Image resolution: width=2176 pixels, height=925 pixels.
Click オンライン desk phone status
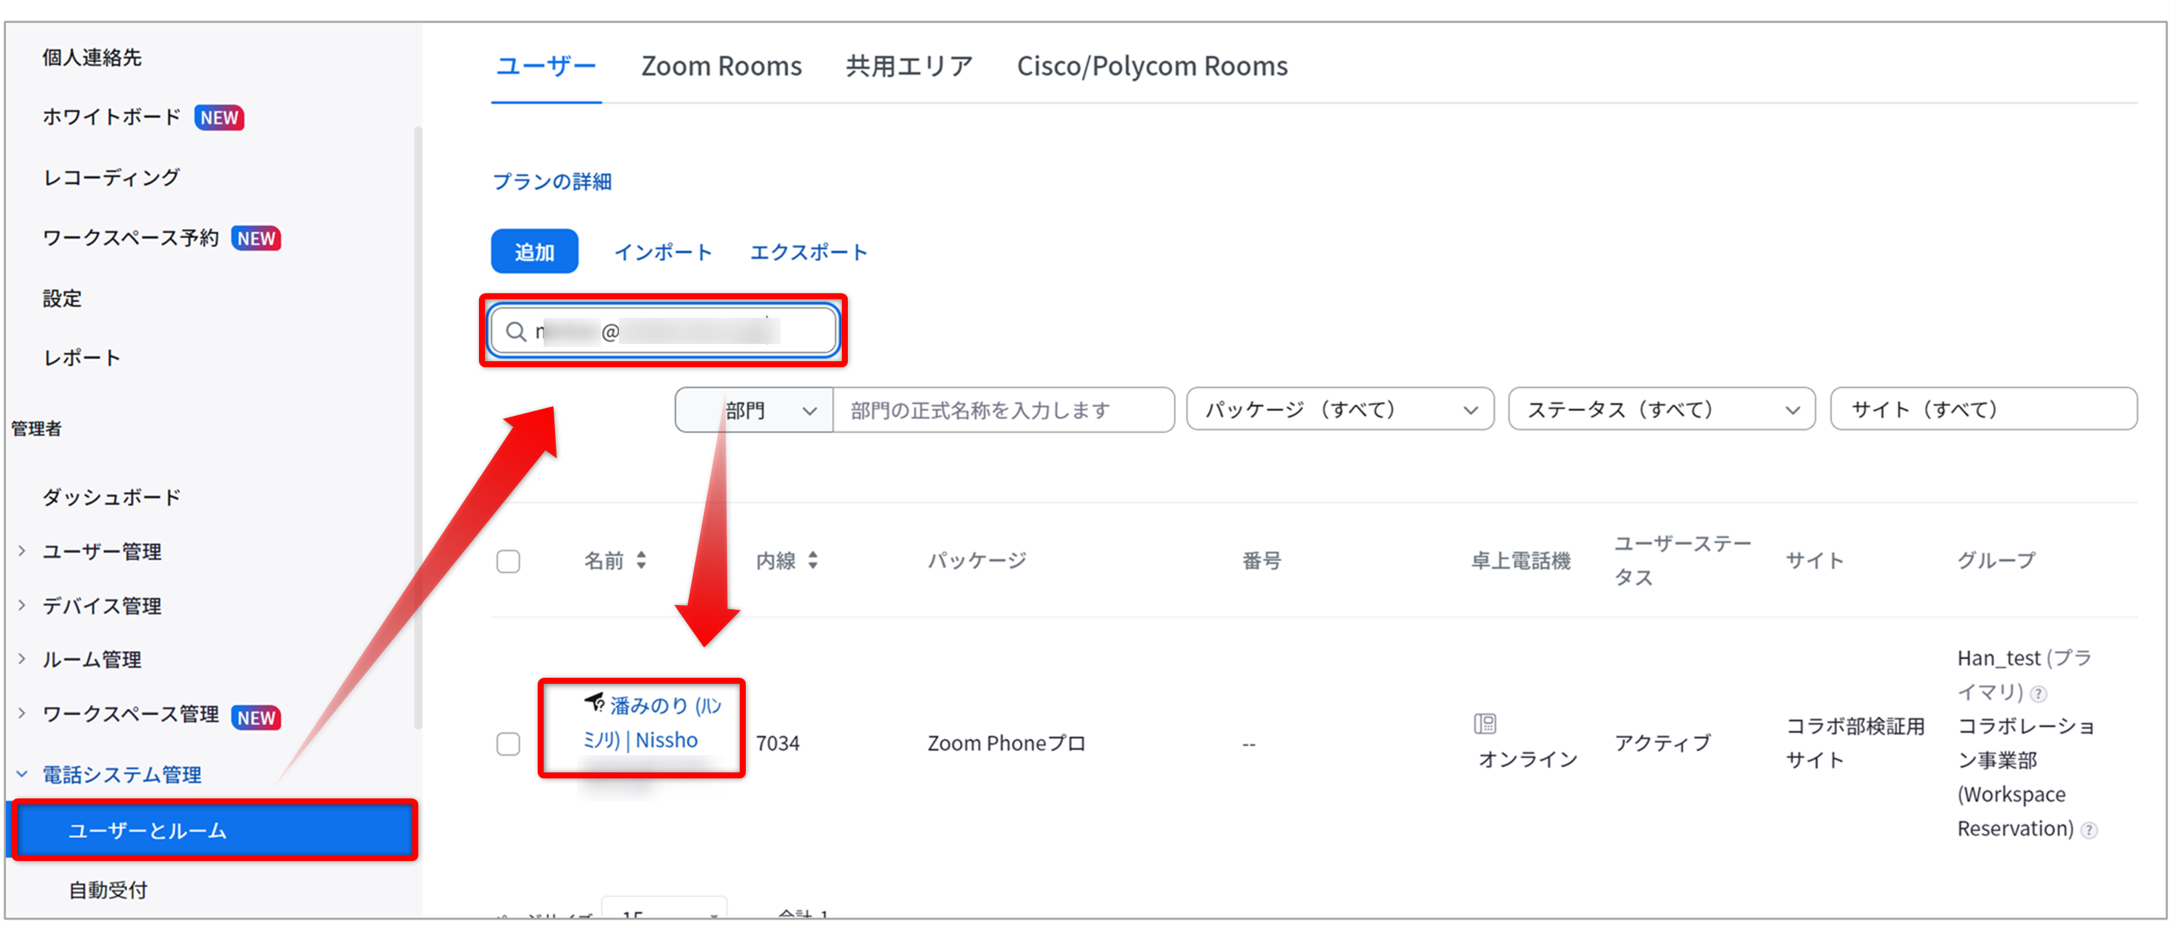tap(1527, 760)
